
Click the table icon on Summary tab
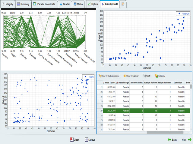pyautogui.click(x=18, y=4)
